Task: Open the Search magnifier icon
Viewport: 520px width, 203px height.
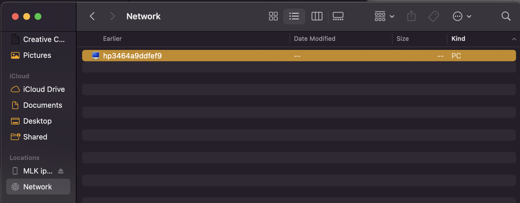Action: (506, 16)
